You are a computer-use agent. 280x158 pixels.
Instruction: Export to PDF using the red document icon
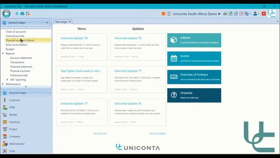tap(241, 14)
